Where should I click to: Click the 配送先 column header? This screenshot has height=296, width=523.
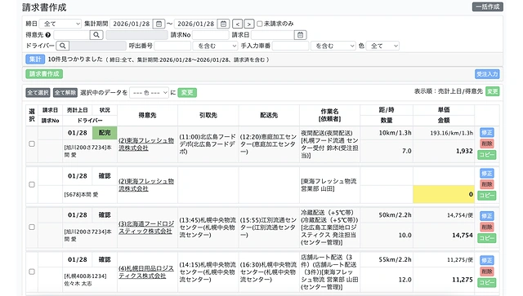269,115
